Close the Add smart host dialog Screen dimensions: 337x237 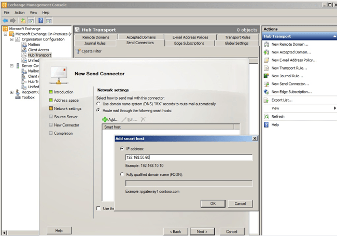point(255,138)
